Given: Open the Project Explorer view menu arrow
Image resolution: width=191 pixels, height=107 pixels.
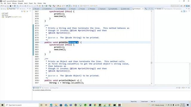Looking at the screenshot, I should pos(30,11).
